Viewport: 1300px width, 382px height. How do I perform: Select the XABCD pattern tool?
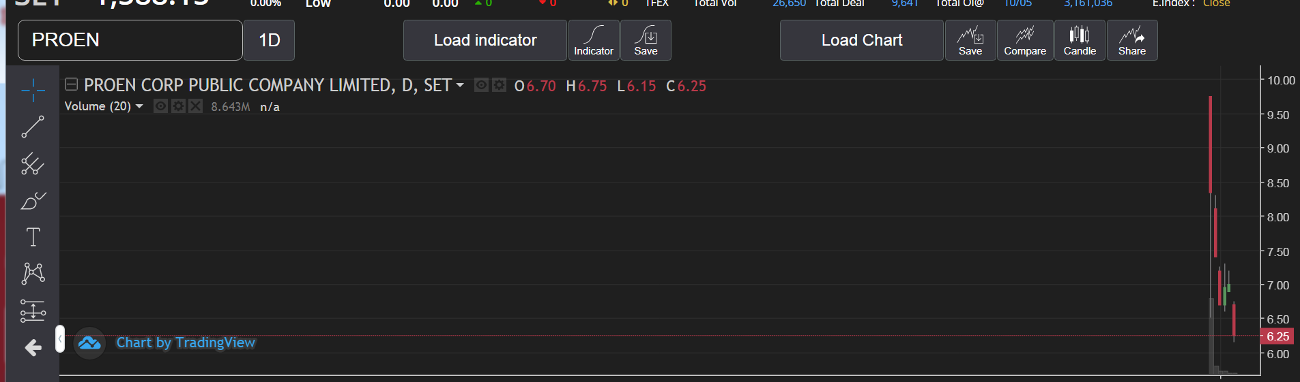[x=33, y=274]
